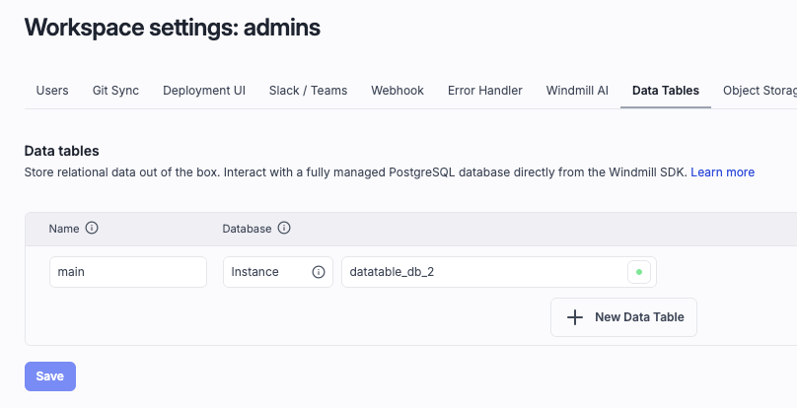
Task: Follow the Learn more link
Action: coord(722,171)
